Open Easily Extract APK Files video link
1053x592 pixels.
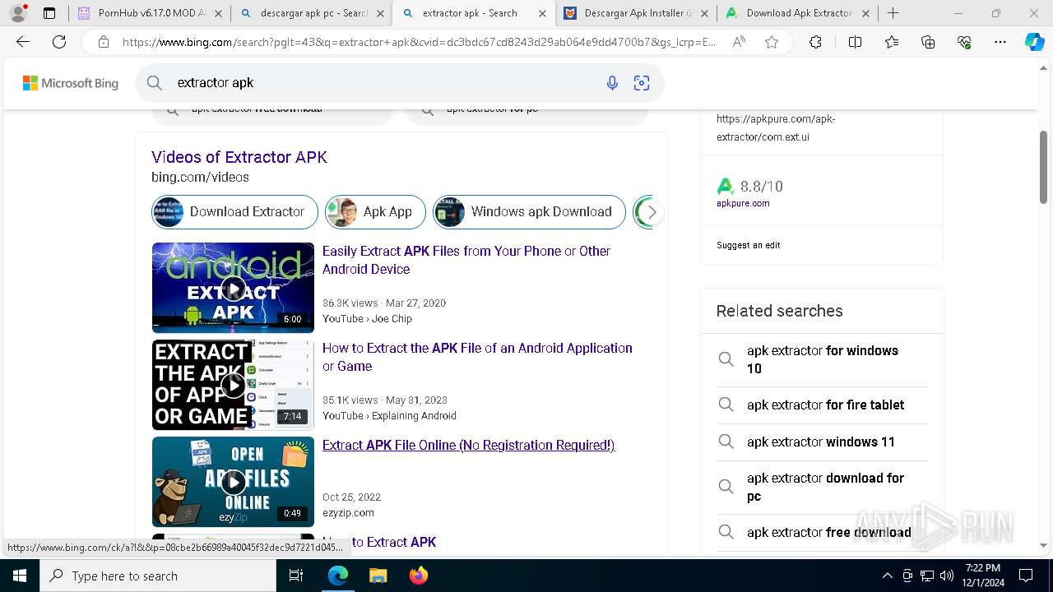tap(466, 260)
